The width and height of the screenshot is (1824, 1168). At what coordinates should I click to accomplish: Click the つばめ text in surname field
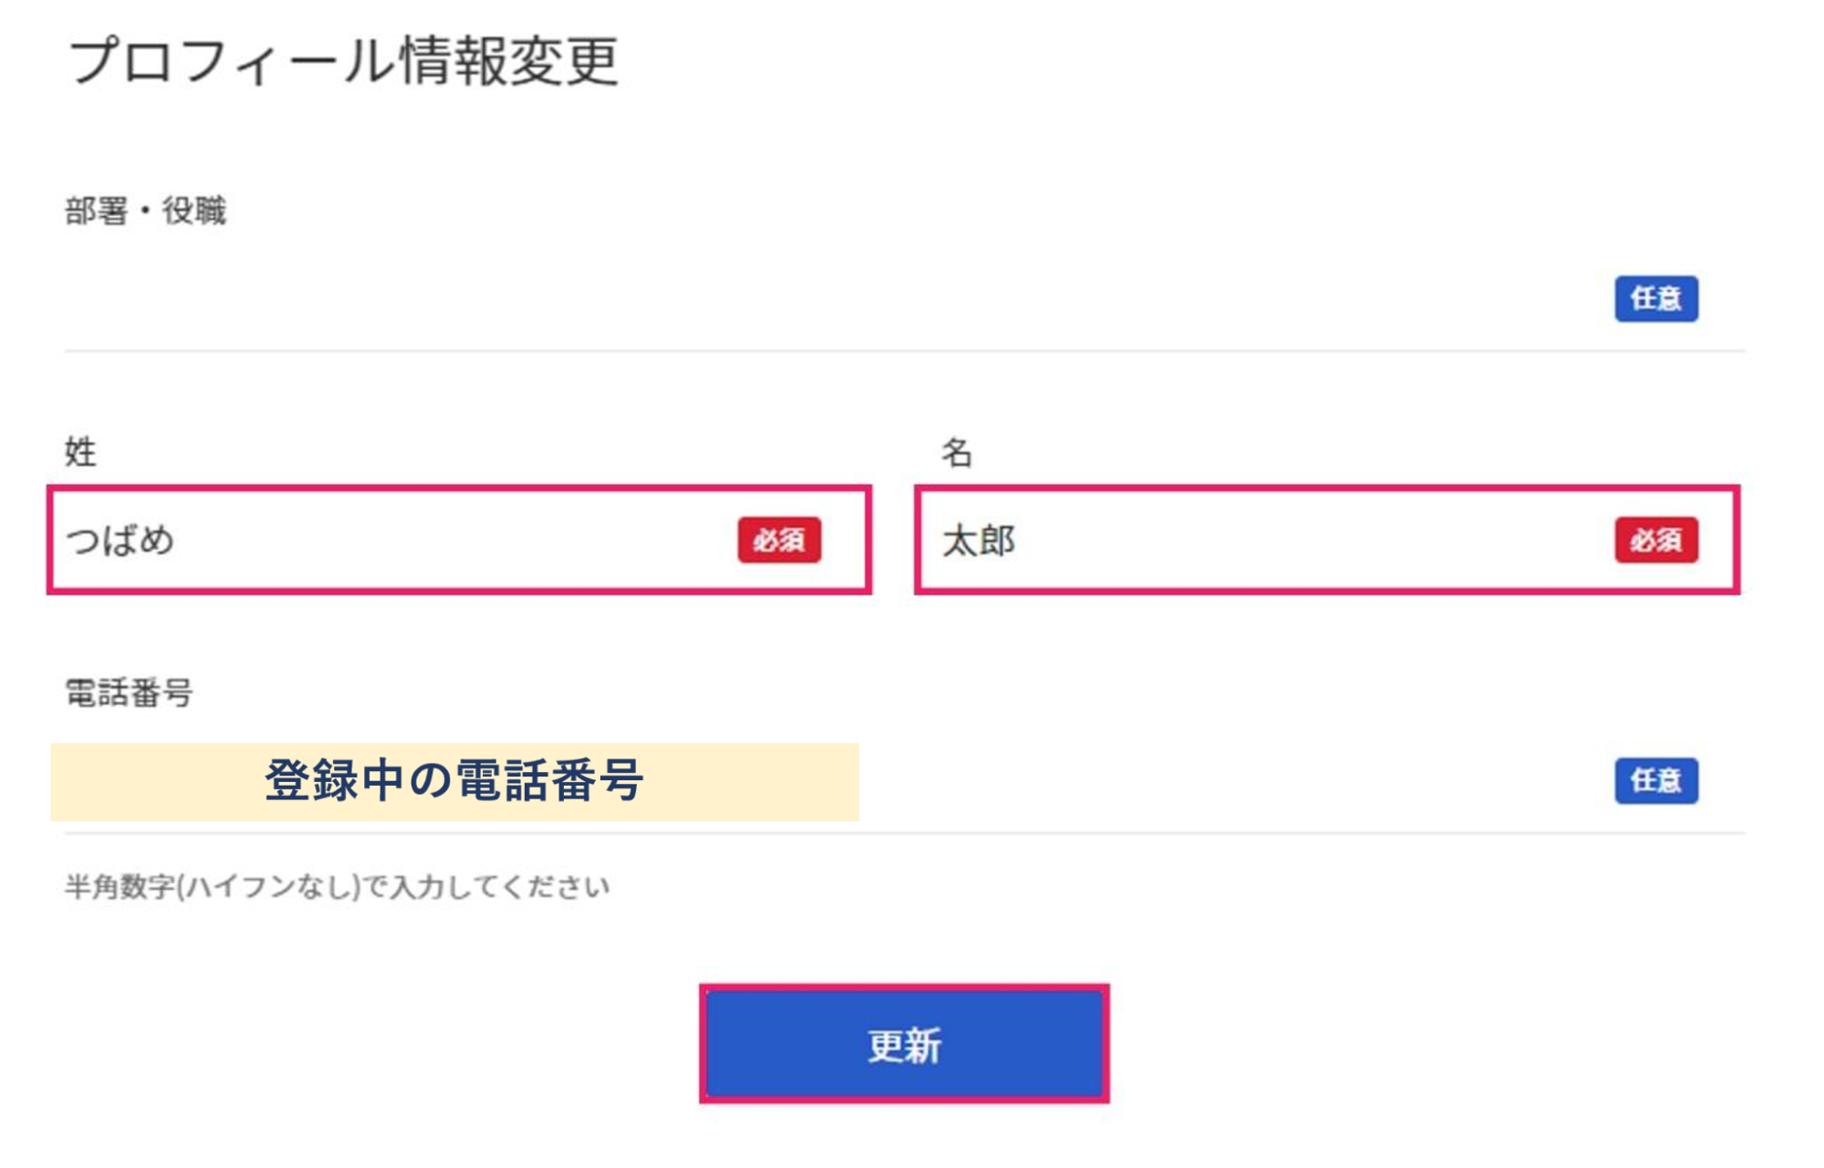[120, 540]
